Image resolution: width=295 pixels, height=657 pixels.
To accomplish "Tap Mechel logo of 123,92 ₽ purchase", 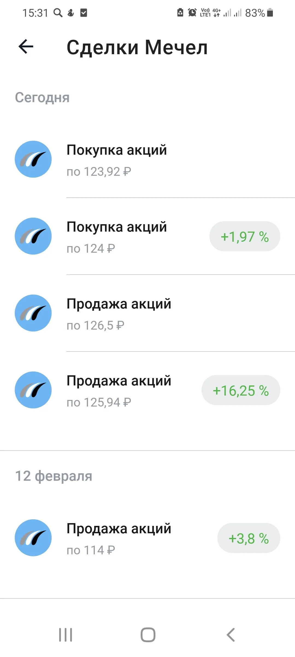I will (x=33, y=159).
